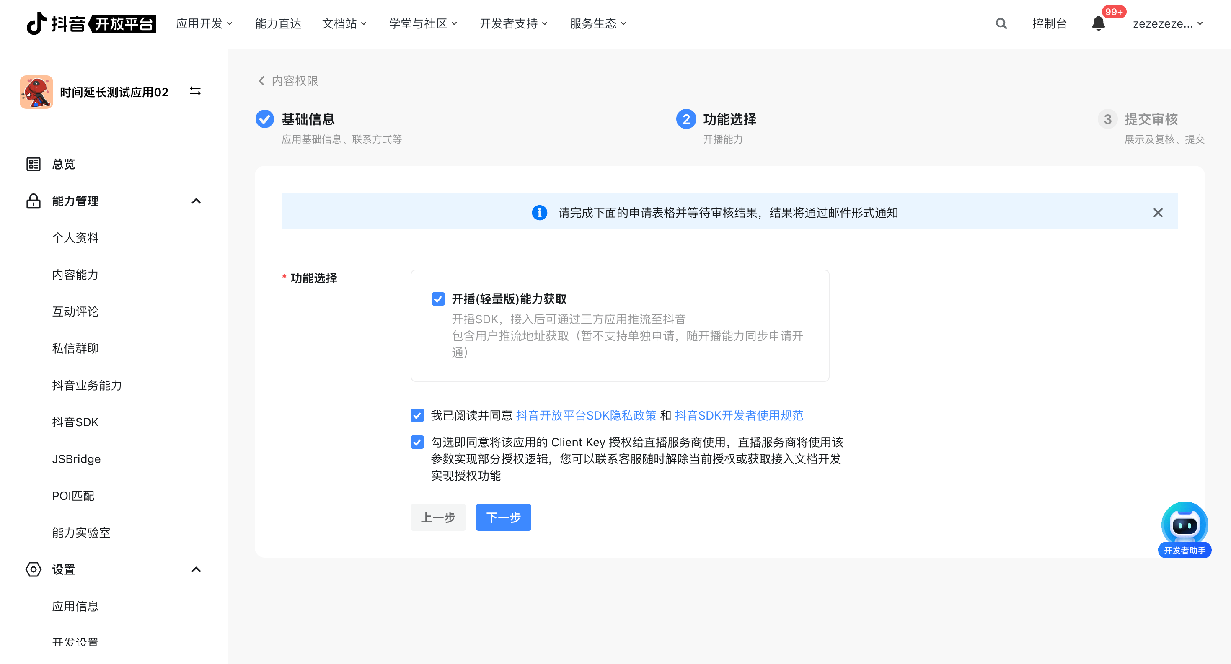The width and height of the screenshot is (1231, 664).
Task: Click the 设置 gear icon
Action: (x=33, y=569)
